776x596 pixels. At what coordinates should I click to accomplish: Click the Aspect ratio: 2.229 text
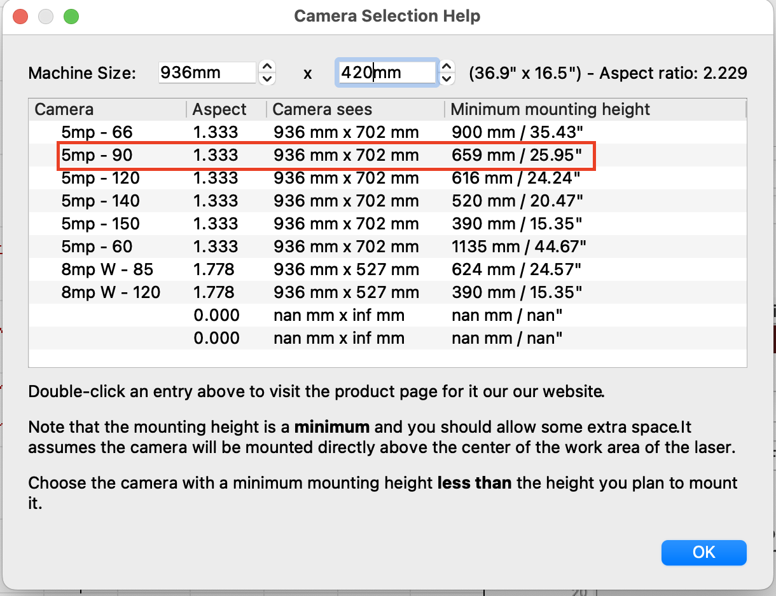673,72
